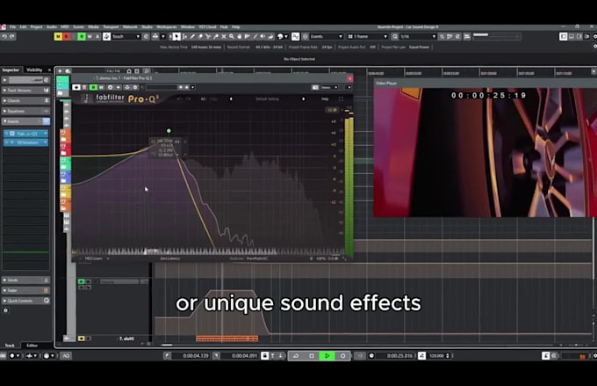This screenshot has width=597, height=386.
Task: Select the Draw pencil tool
Action: 192,37
